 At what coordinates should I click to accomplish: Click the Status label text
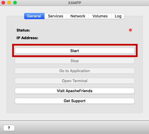[23, 30]
